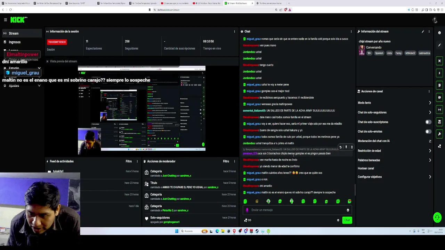Open the Acciones de canal three-dot menu

429,91
